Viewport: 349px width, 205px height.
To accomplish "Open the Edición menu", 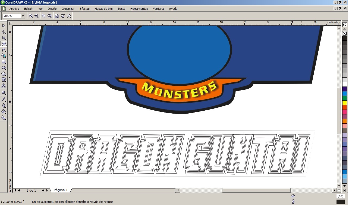I will 29,9.
